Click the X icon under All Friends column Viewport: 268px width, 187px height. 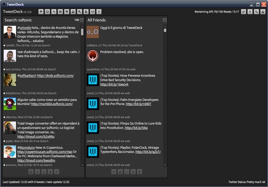133,171
